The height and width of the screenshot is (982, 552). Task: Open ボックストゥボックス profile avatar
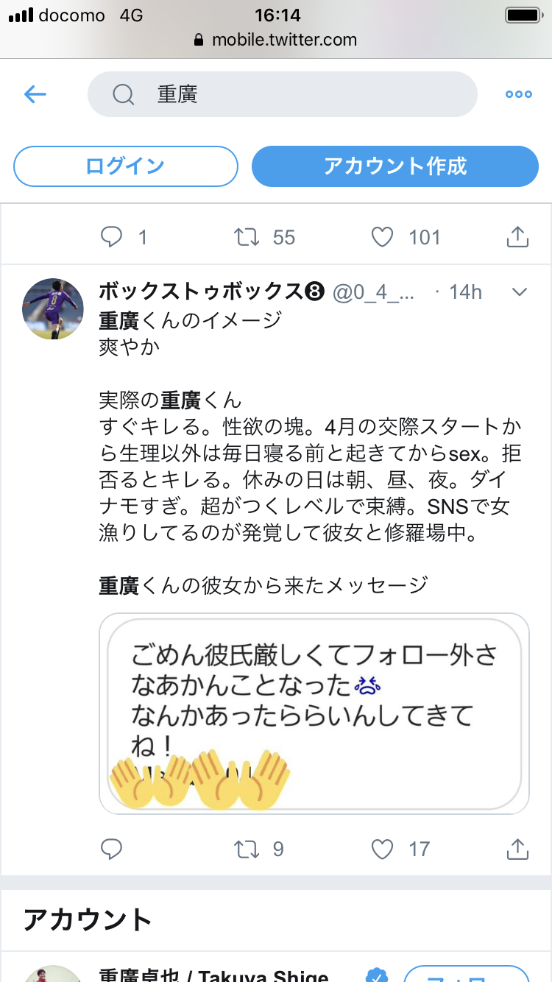(53, 308)
